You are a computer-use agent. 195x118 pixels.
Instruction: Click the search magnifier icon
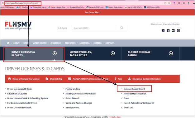coord(122,28)
